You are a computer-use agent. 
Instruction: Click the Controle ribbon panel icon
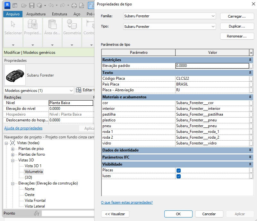click(90, 24)
